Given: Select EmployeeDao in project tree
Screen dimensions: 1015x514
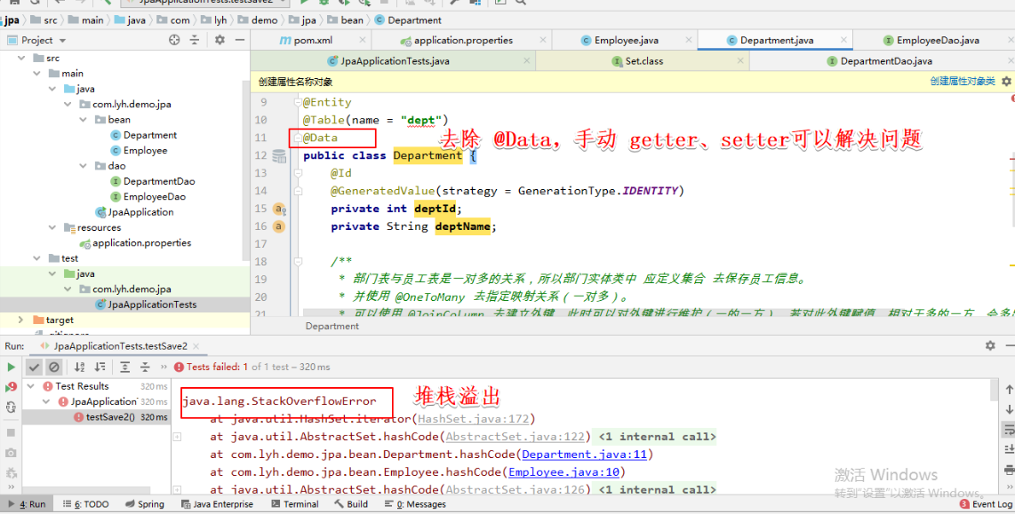Looking at the screenshot, I should click(x=148, y=196).
